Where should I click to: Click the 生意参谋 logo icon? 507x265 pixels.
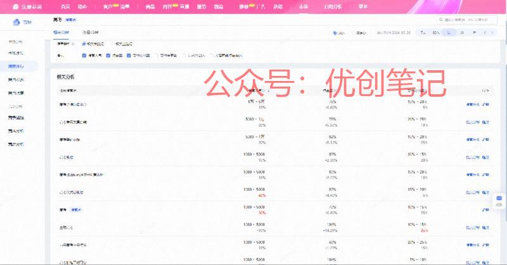tap(15, 6)
